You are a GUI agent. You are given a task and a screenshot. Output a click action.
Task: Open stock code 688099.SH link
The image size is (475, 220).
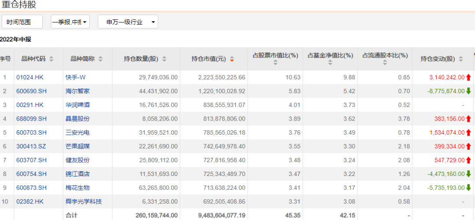(32, 118)
